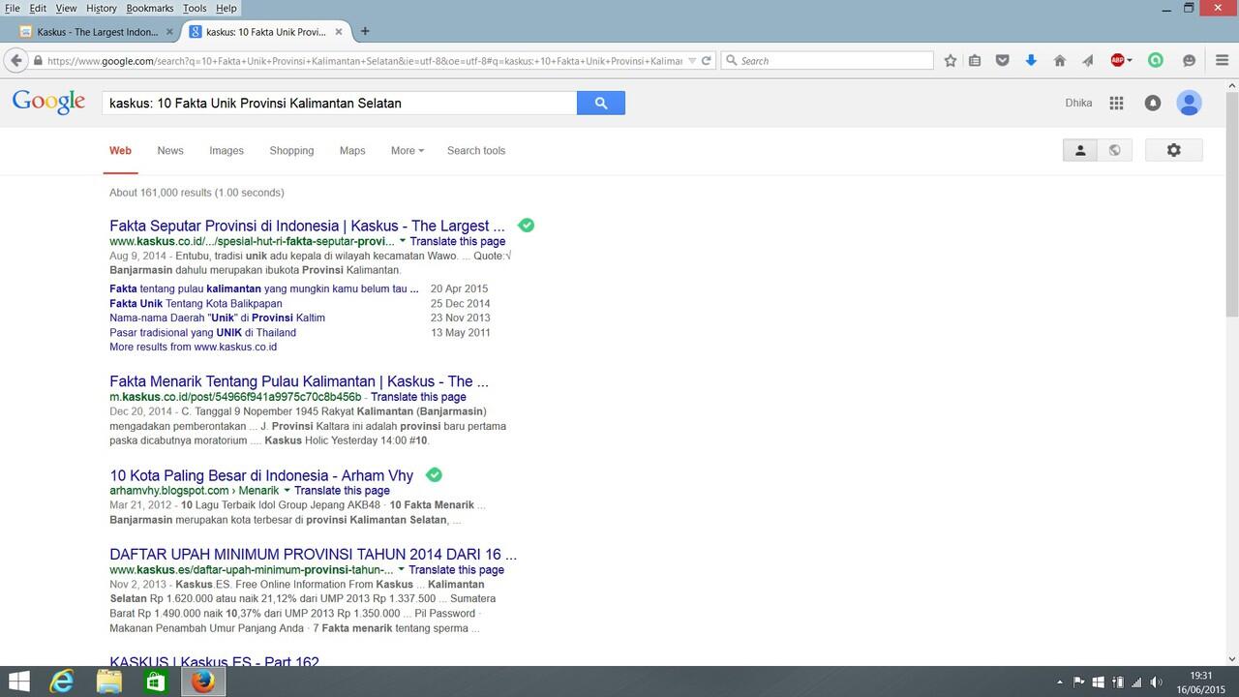1239x697 pixels.
Task: Click the page vertical scrollbar
Action: point(1231,203)
